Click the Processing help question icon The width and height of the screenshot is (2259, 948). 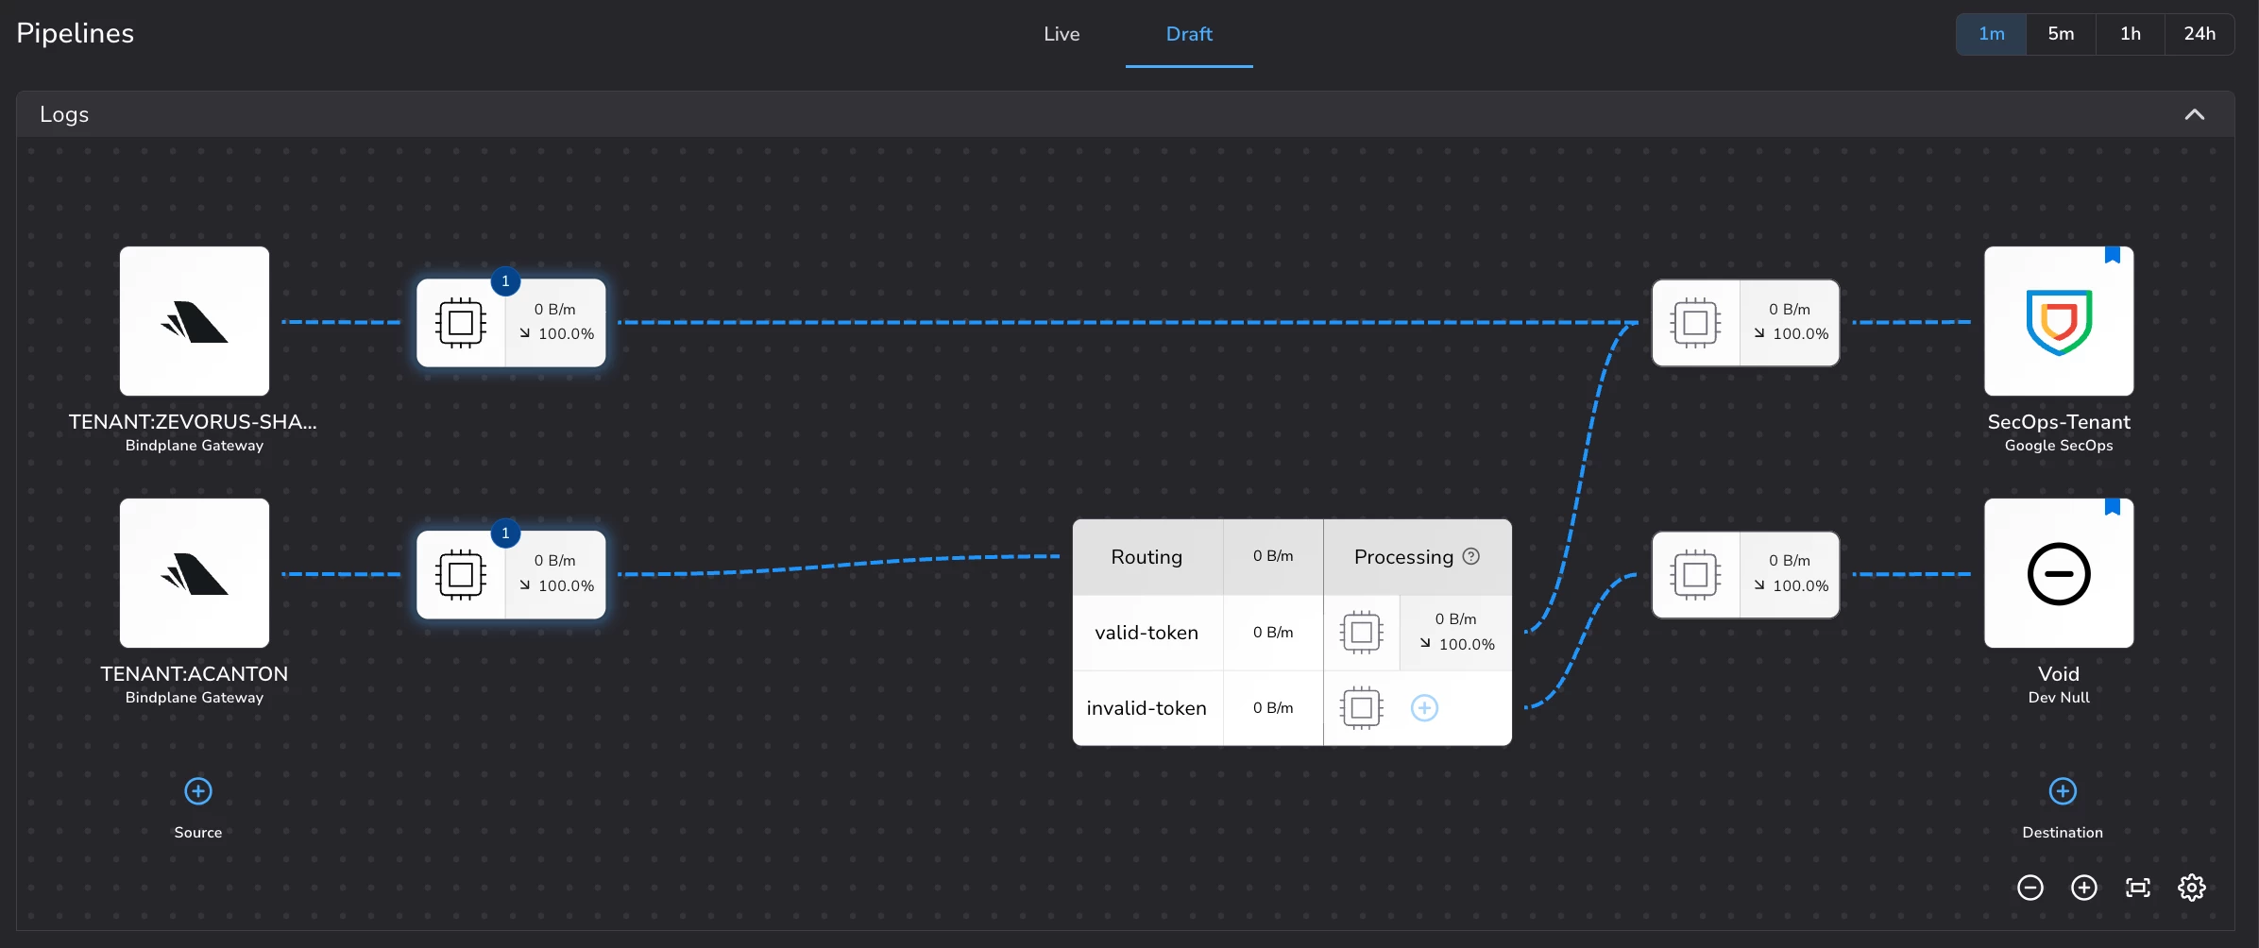1471,556
